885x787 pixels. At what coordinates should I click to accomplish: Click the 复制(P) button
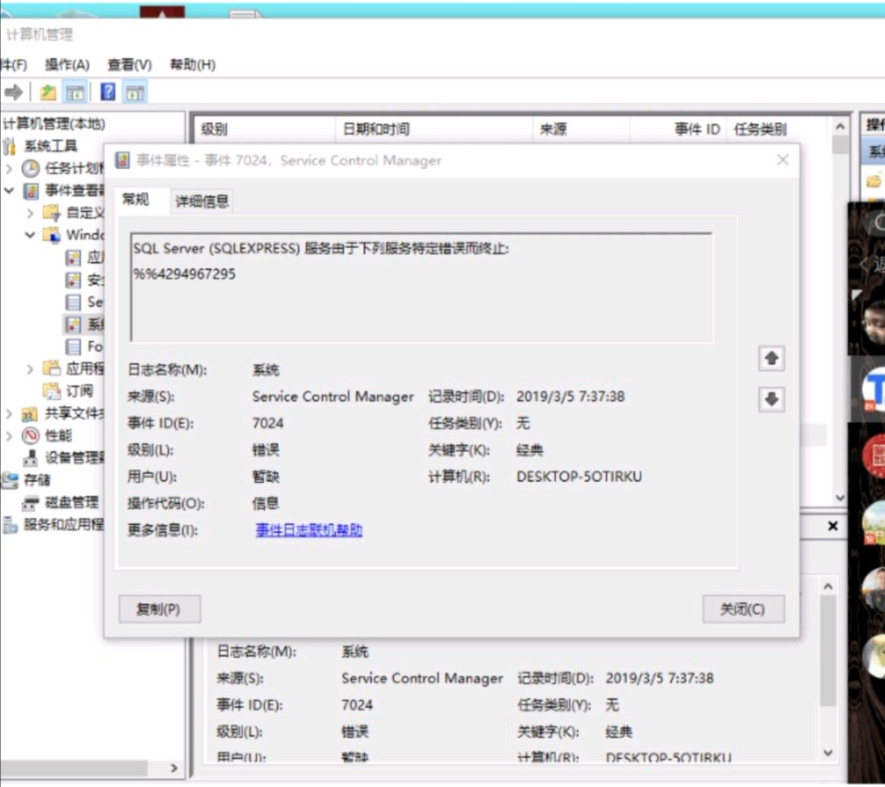coord(160,609)
